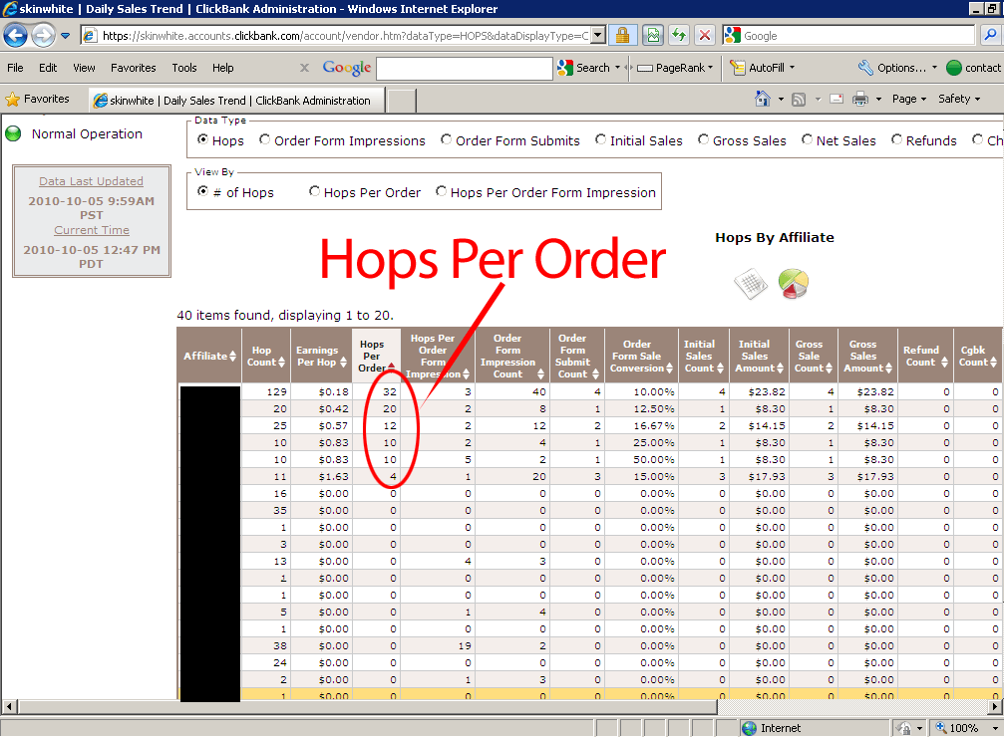Open the Tools menu

(184, 68)
